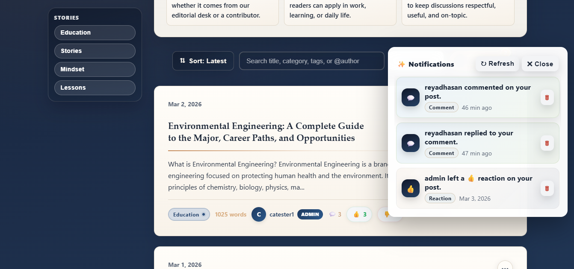This screenshot has height=269, width=574.
Task: Like the Environmental Engineering post with thumbs-up
Action: [359, 214]
